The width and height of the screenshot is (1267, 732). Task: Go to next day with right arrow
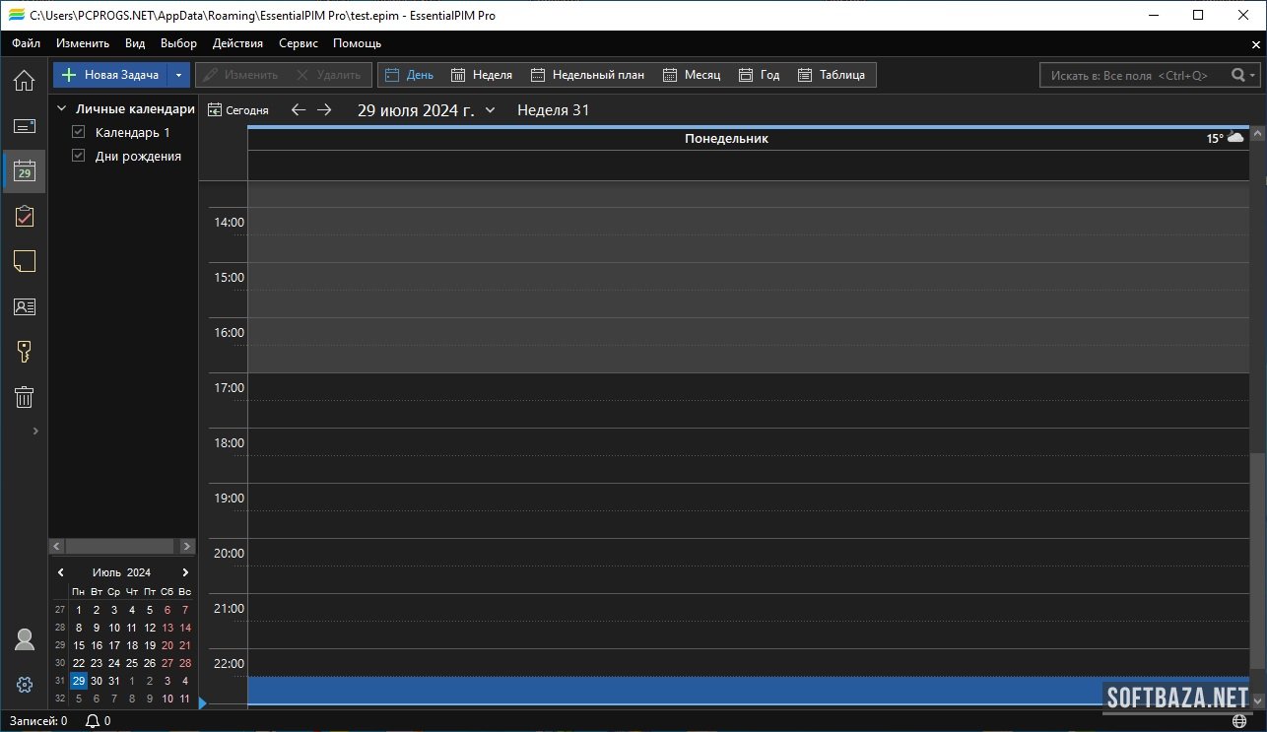point(324,110)
